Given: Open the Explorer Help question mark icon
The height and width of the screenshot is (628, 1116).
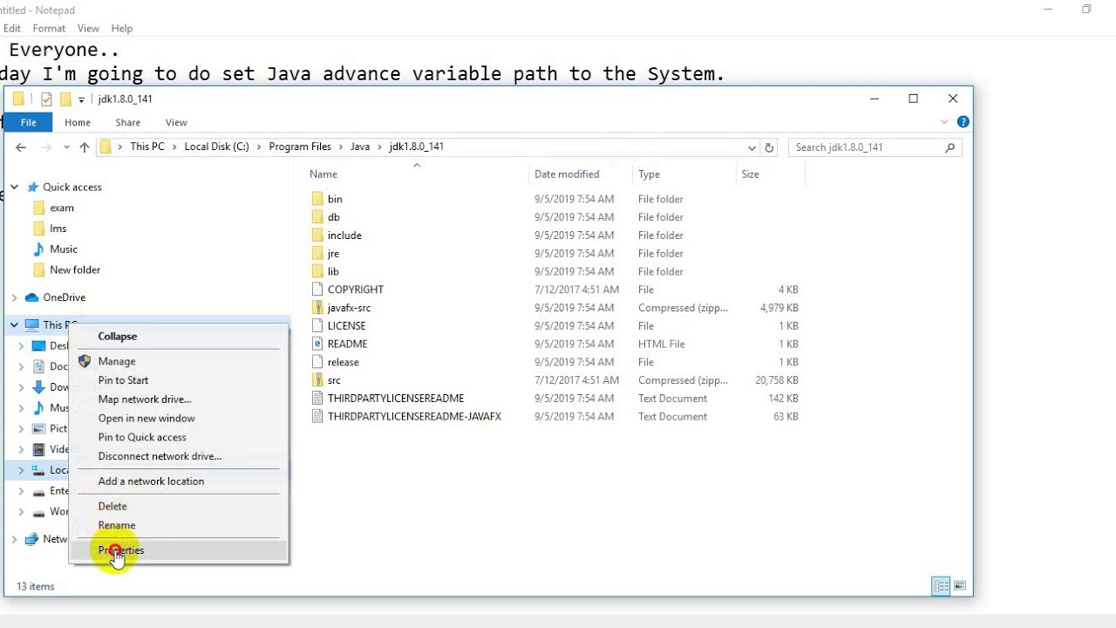Looking at the screenshot, I should tap(963, 122).
